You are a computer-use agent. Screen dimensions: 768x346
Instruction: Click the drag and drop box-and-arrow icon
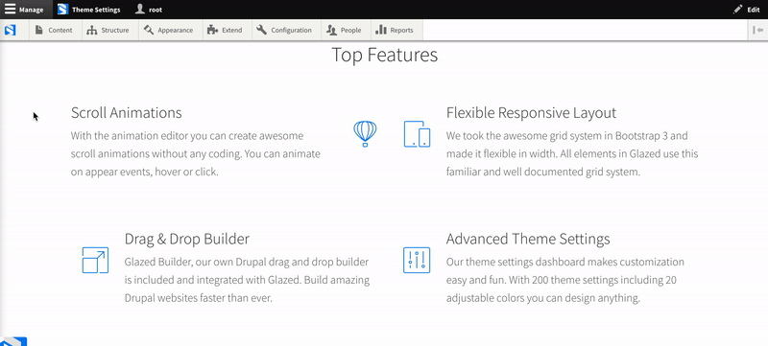pyautogui.click(x=95, y=260)
